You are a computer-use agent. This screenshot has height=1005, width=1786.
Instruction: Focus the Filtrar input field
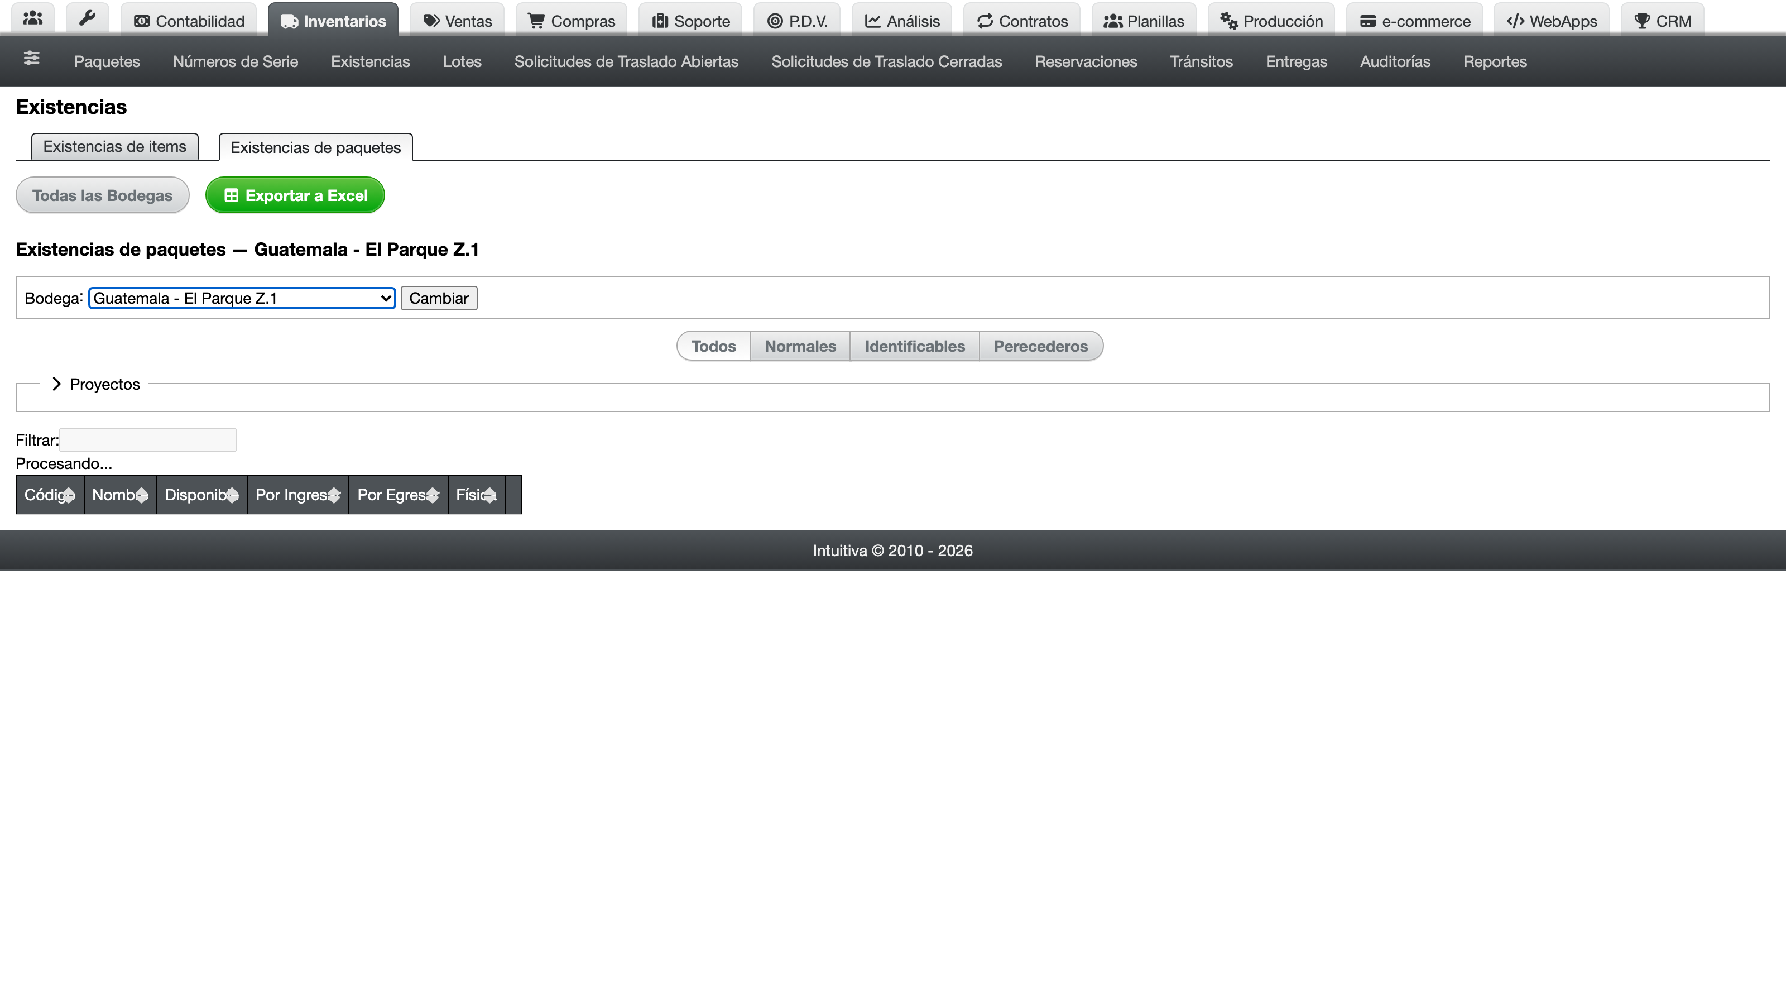click(x=148, y=440)
